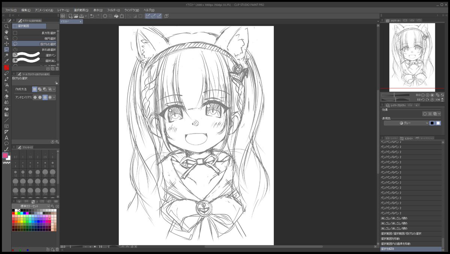This screenshot has width=450, height=254.
Task: Select the Blend tool
Action: point(6,102)
